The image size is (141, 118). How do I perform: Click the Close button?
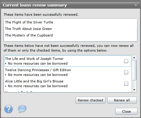pos(126,111)
